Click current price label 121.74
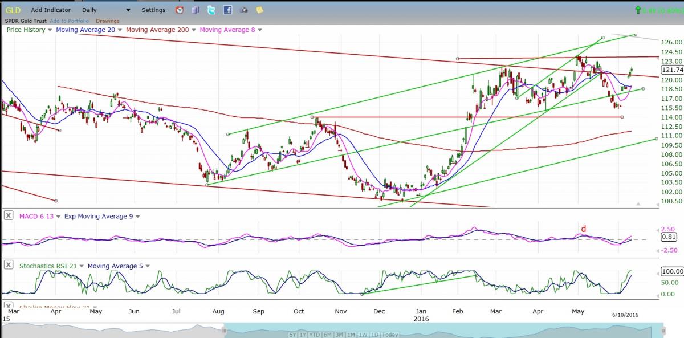Image resolution: width=684 pixels, height=338 pixels. [672, 70]
